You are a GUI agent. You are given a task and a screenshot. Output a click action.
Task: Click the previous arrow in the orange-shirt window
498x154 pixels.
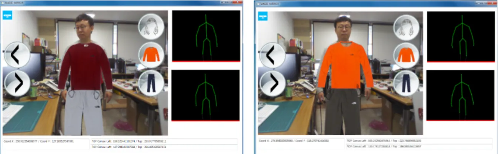[x=272, y=56]
